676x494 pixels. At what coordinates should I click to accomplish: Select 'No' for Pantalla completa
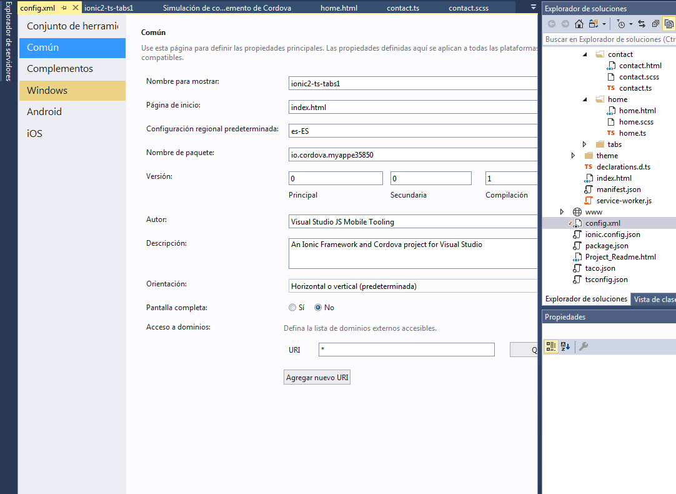318,308
